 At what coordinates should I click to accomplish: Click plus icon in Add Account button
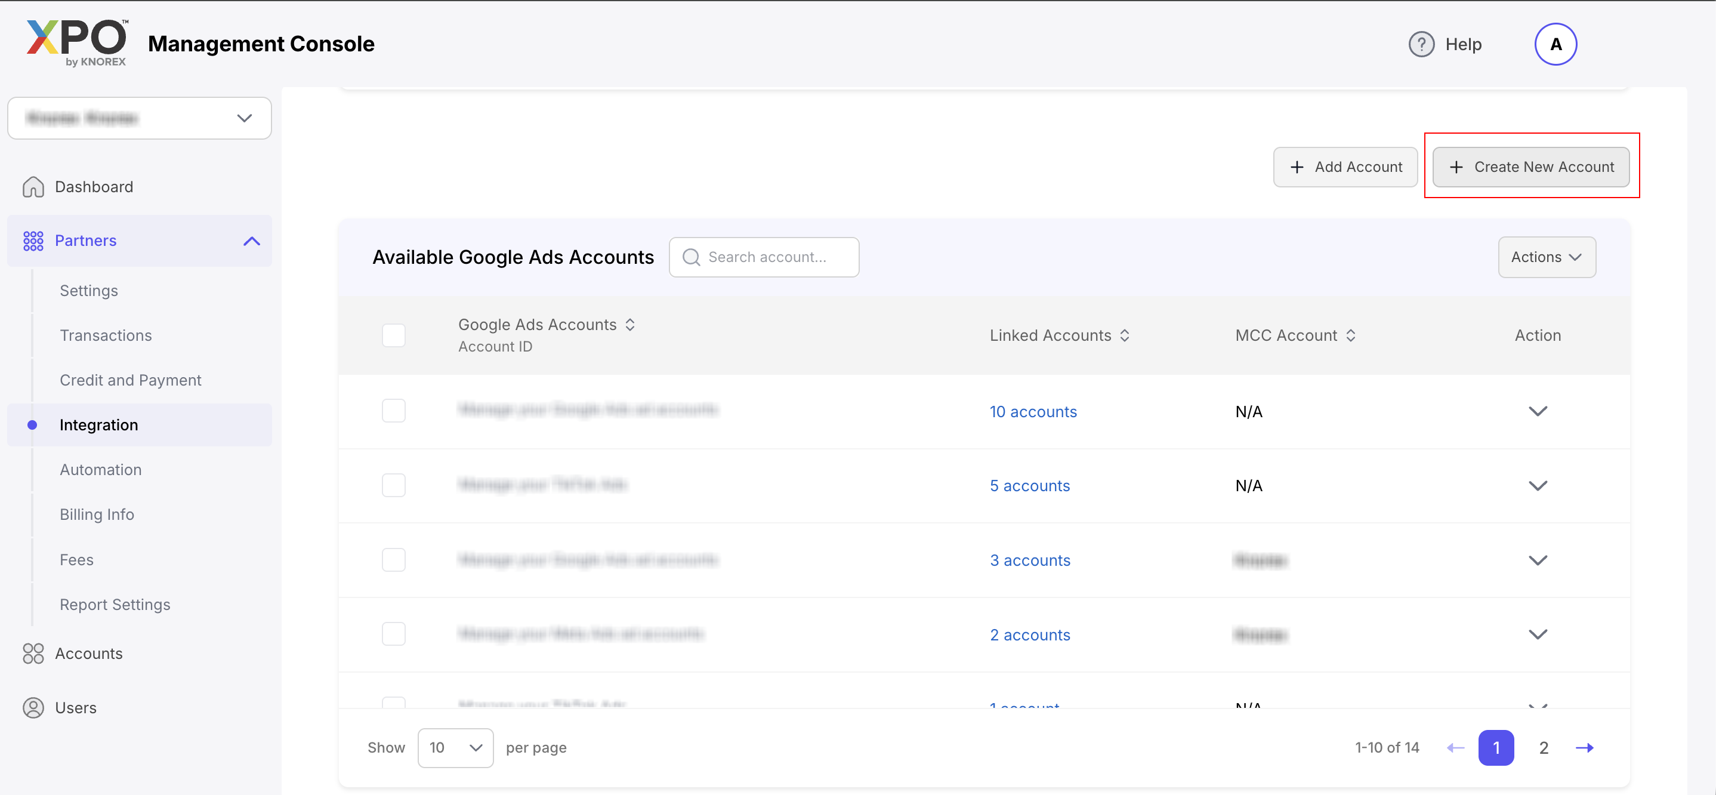pyautogui.click(x=1297, y=167)
